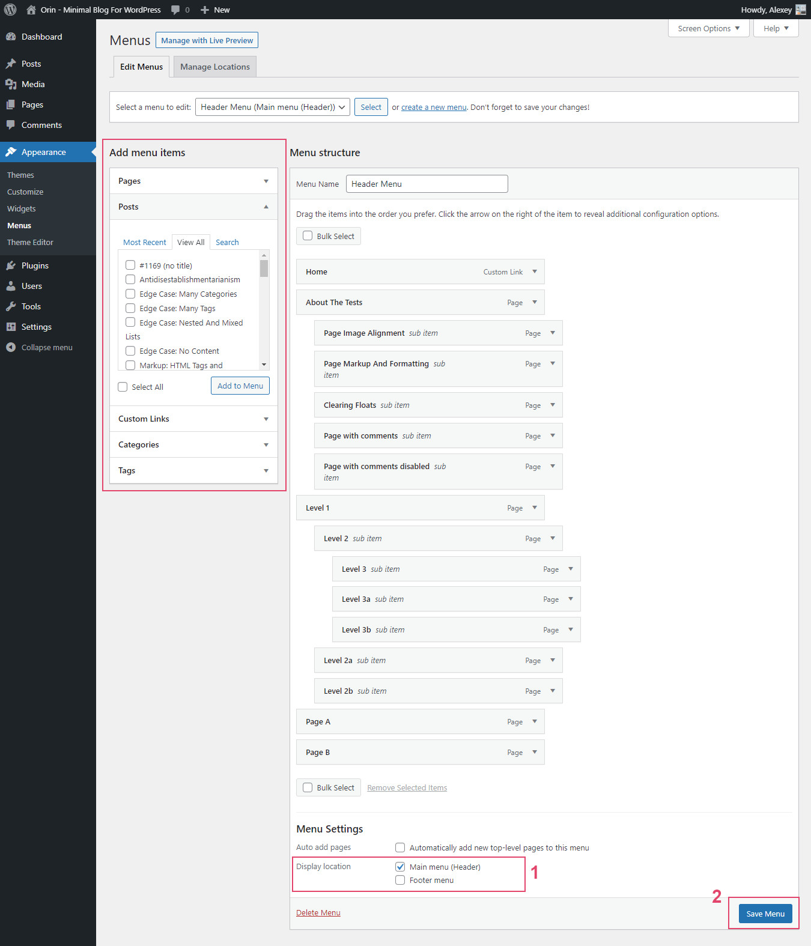Click the Plugins plug icon

[11, 265]
